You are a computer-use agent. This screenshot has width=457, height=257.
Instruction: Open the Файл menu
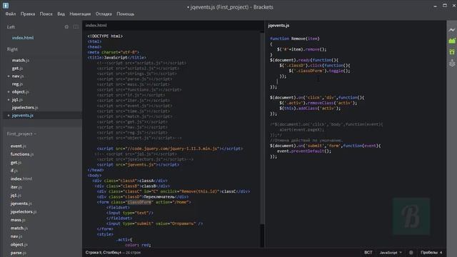pyautogui.click(x=11, y=14)
